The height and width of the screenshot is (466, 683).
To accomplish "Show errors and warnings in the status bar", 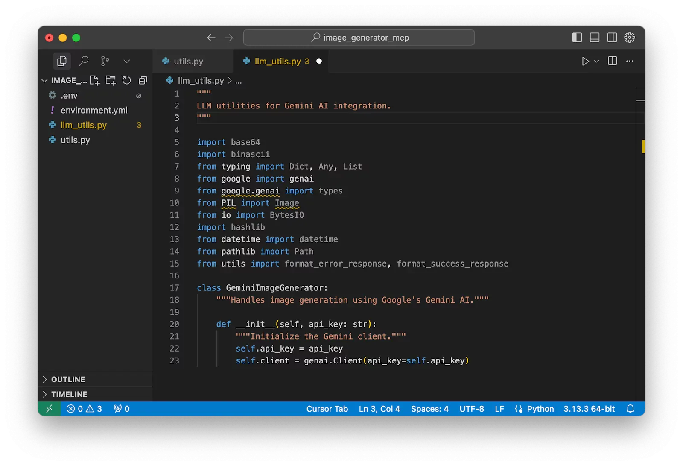I will point(84,409).
